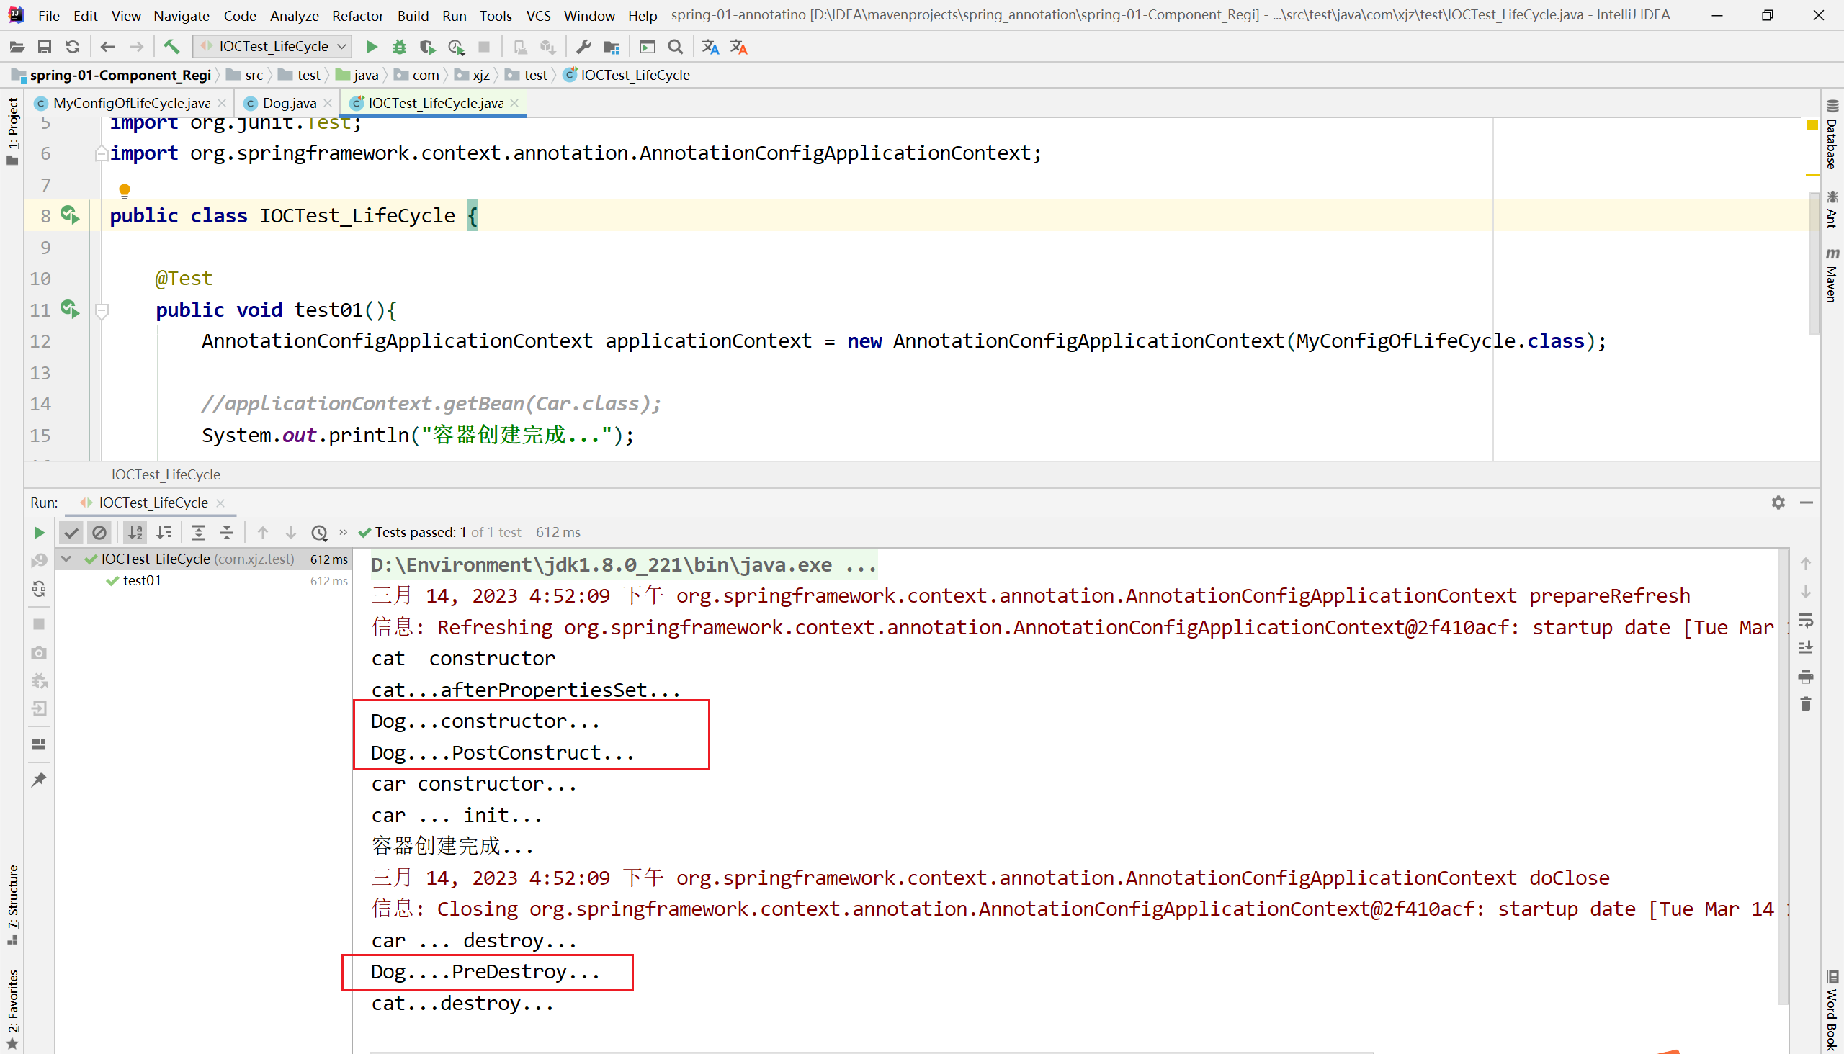1844x1054 pixels.
Task: Click the run test gutter icon on line 11
Action: click(x=70, y=309)
